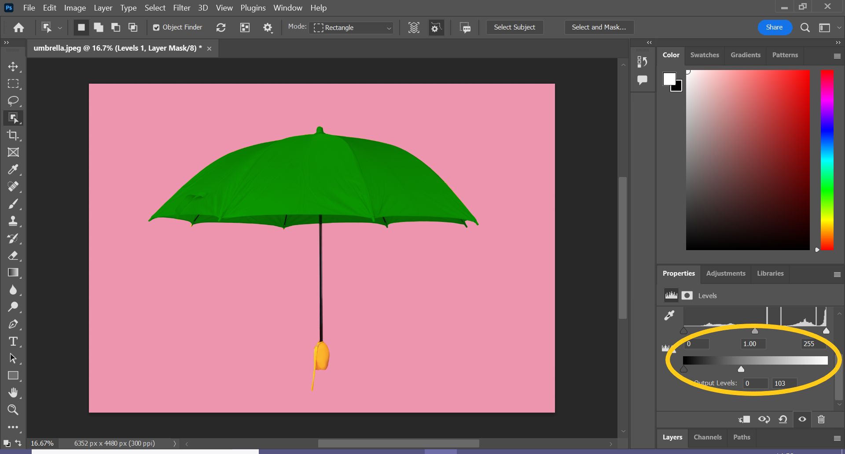The width and height of the screenshot is (845, 454).
Task: Select the Frame tool
Action: pos(13,152)
